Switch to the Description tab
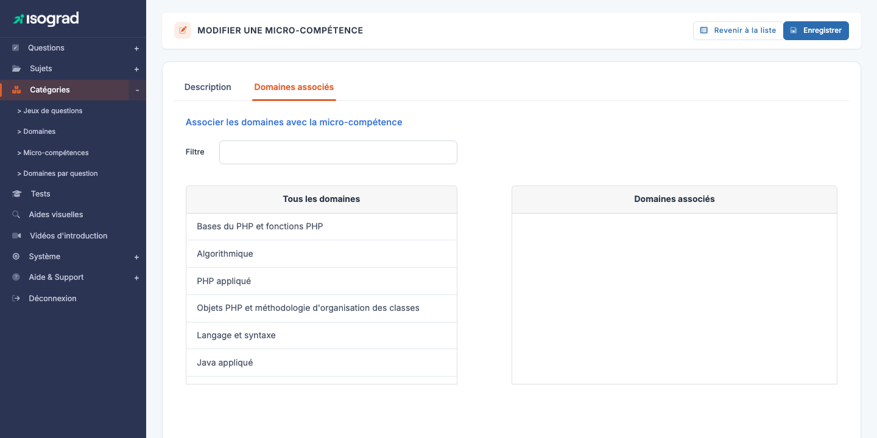Viewport: 877px width, 438px height. click(x=208, y=87)
